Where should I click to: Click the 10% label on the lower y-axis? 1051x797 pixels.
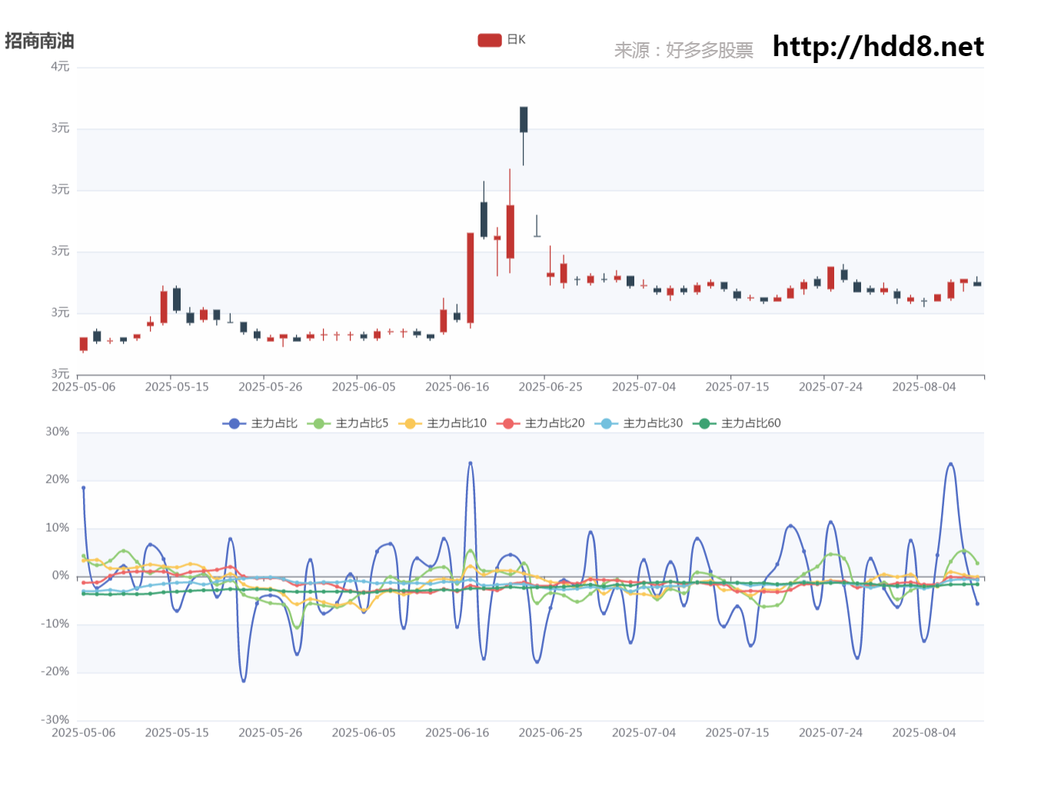[x=58, y=528]
